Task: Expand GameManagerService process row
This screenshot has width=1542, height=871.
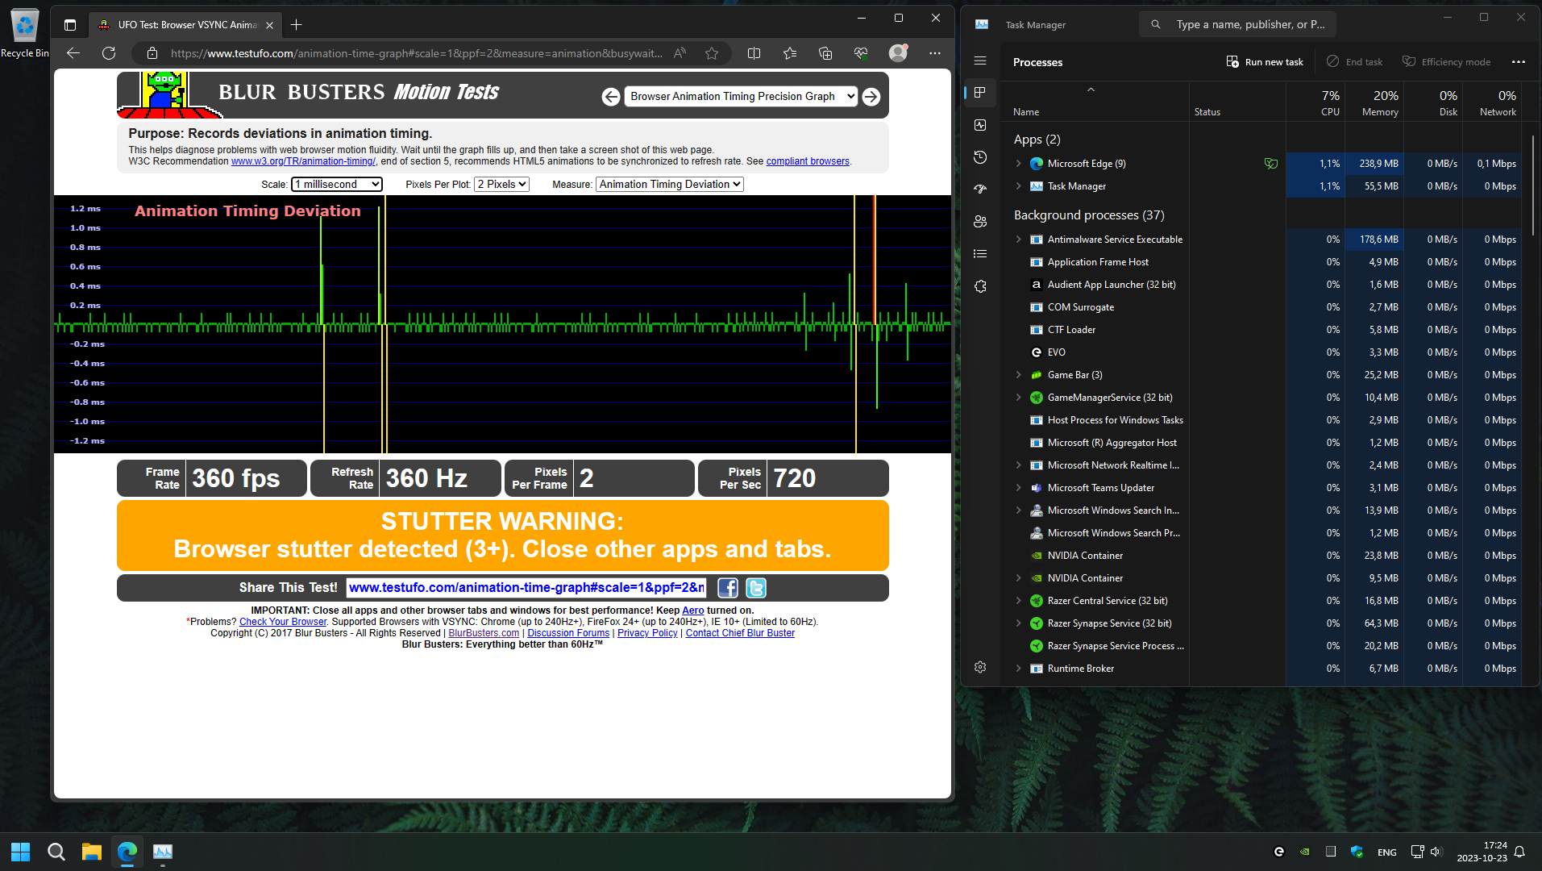Action: [1018, 398]
